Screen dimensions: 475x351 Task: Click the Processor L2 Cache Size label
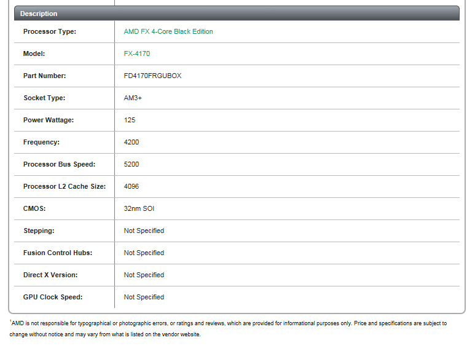click(65, 186)
